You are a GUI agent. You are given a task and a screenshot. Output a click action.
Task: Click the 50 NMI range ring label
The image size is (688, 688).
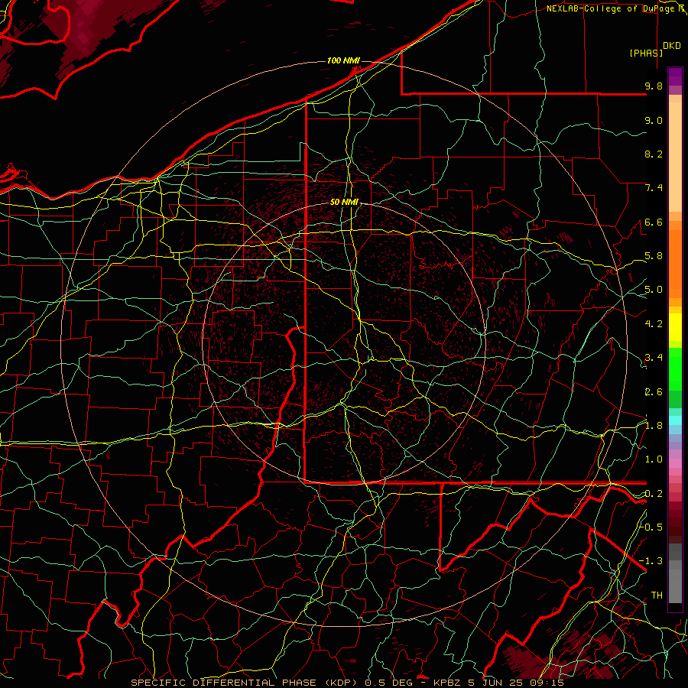click(x=345, y=203)
